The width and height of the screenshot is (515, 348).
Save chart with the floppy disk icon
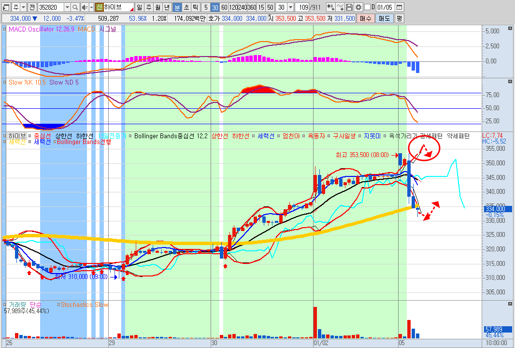point(350,7)
